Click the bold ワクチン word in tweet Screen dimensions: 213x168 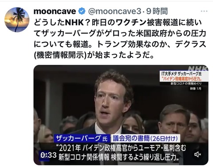pos(131,22)
